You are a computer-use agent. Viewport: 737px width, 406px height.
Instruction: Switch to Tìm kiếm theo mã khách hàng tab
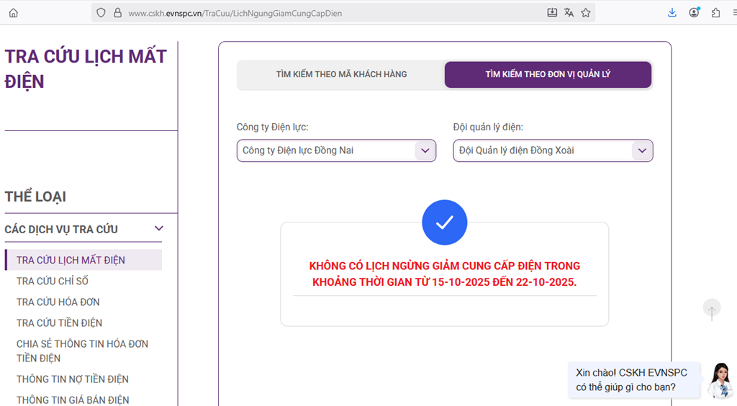coord(341,74)
